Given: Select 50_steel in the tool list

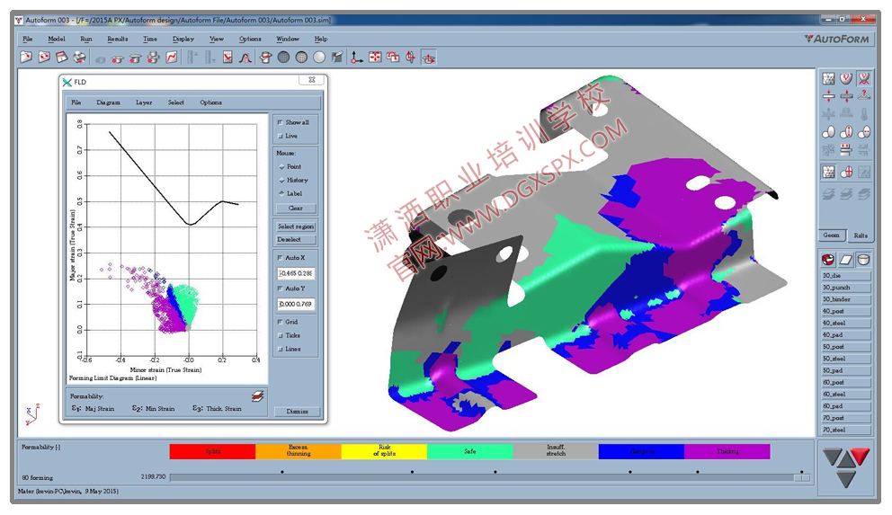Looking at the screenshot, I should coord(846,359).
